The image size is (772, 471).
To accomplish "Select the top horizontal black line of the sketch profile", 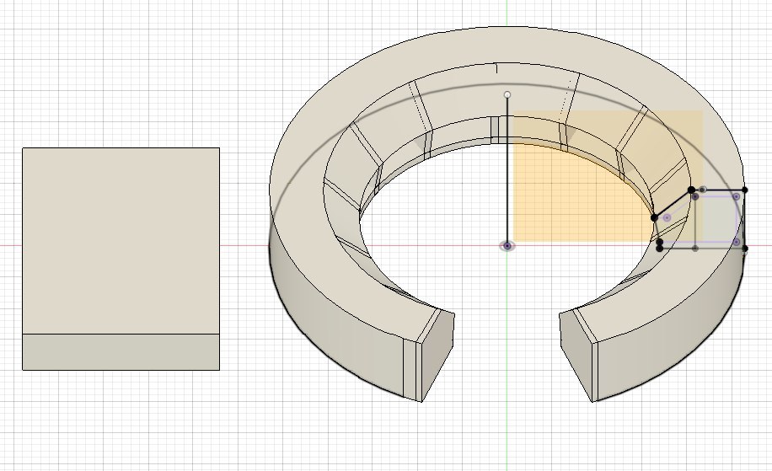I will click(x=718, y=190).
